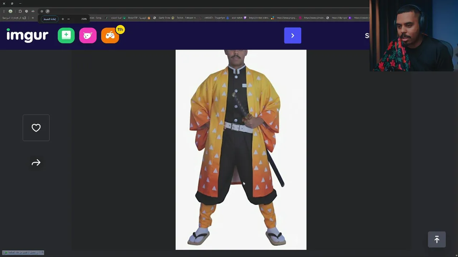Share the post using the arrow icon
The height and width of the screenshot is (257, 458).
tap(36, 163)
